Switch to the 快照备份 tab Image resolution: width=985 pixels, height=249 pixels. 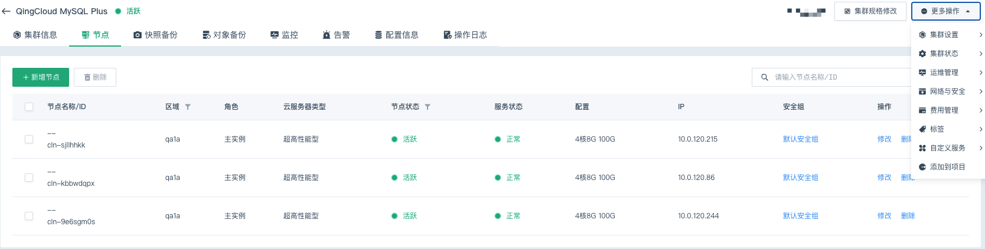pos(155,35)
